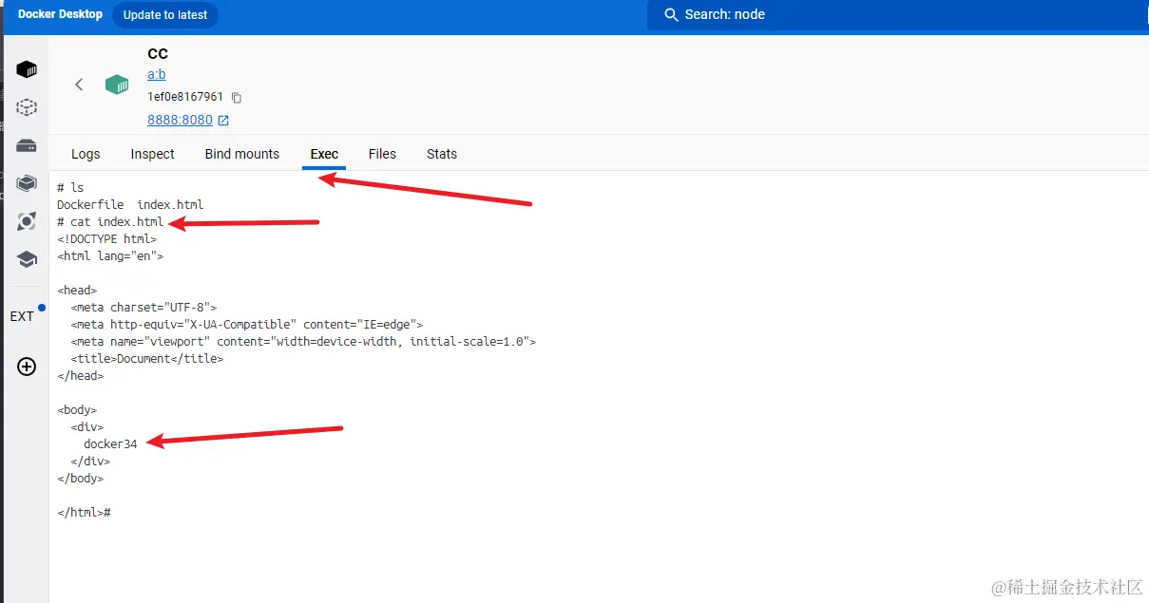
Task: Click the '<html lang="en">' line
Action: [110, 256]
